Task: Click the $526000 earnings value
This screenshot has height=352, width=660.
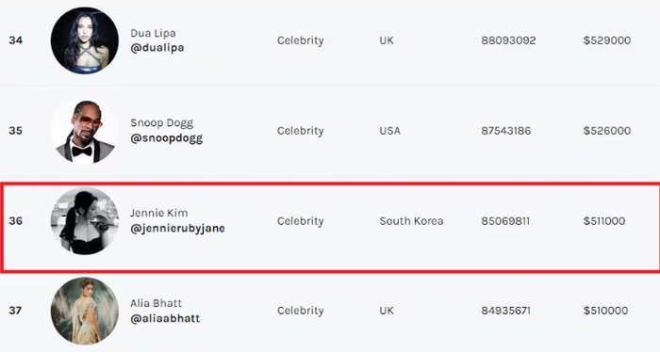Action: pyautogui.click(x=607, y=131)
